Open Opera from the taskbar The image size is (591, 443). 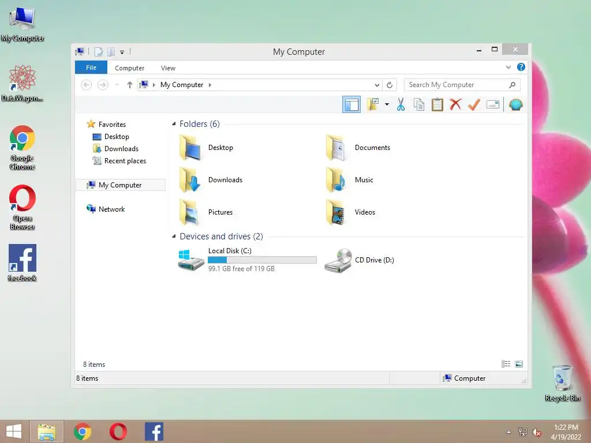point(118,431)
